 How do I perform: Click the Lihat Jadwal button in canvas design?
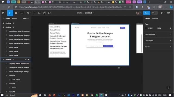[108, 46]
